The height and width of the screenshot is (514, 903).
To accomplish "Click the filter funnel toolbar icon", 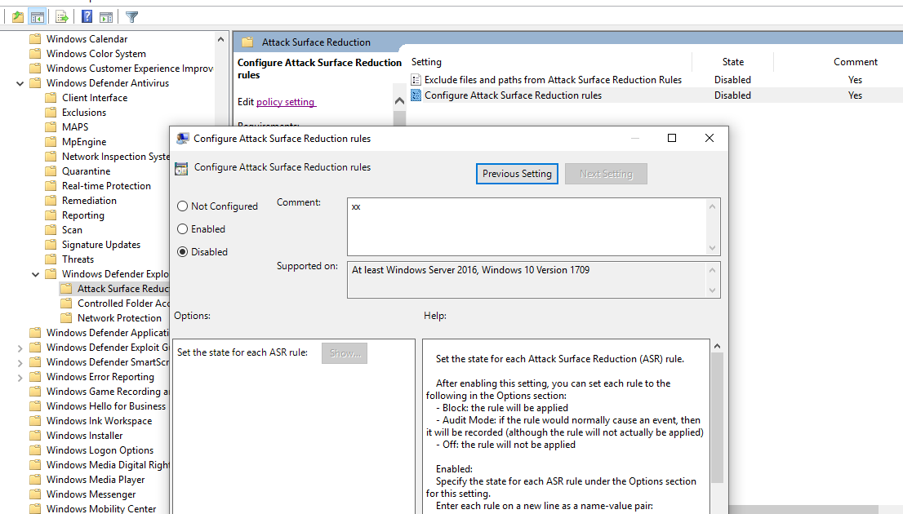I will [132, 17].
